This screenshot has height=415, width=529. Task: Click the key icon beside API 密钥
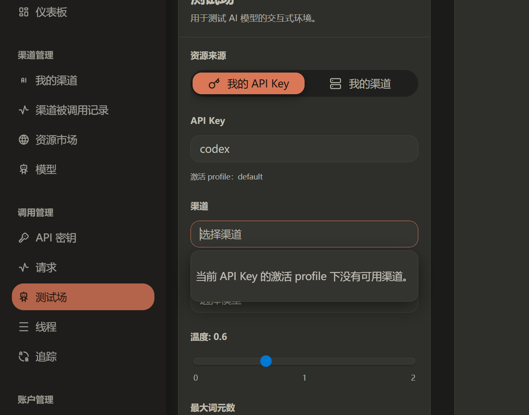coord(24,238)
